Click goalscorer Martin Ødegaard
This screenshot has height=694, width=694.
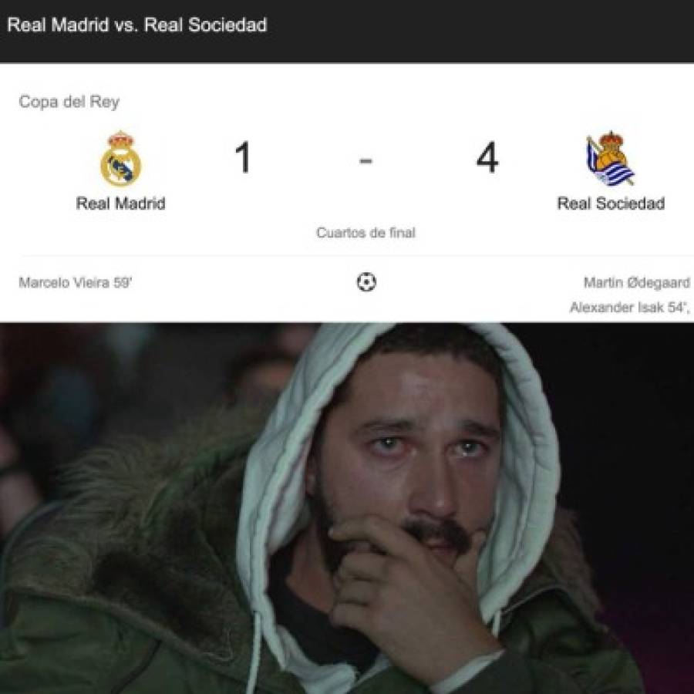[x=637, y=282]
